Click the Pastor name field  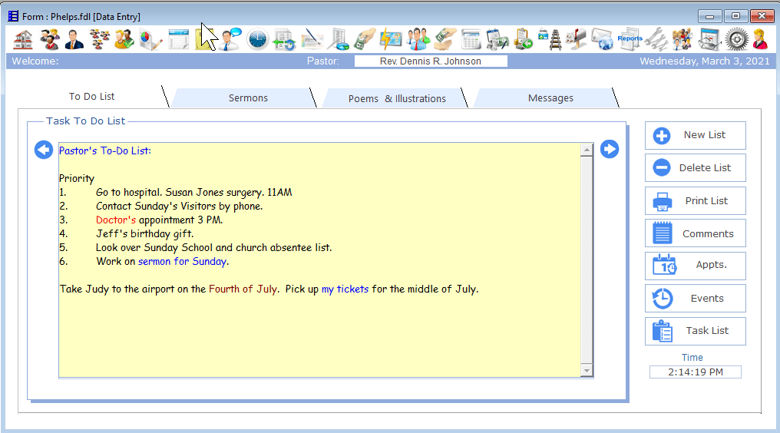[x=431, y=61]
